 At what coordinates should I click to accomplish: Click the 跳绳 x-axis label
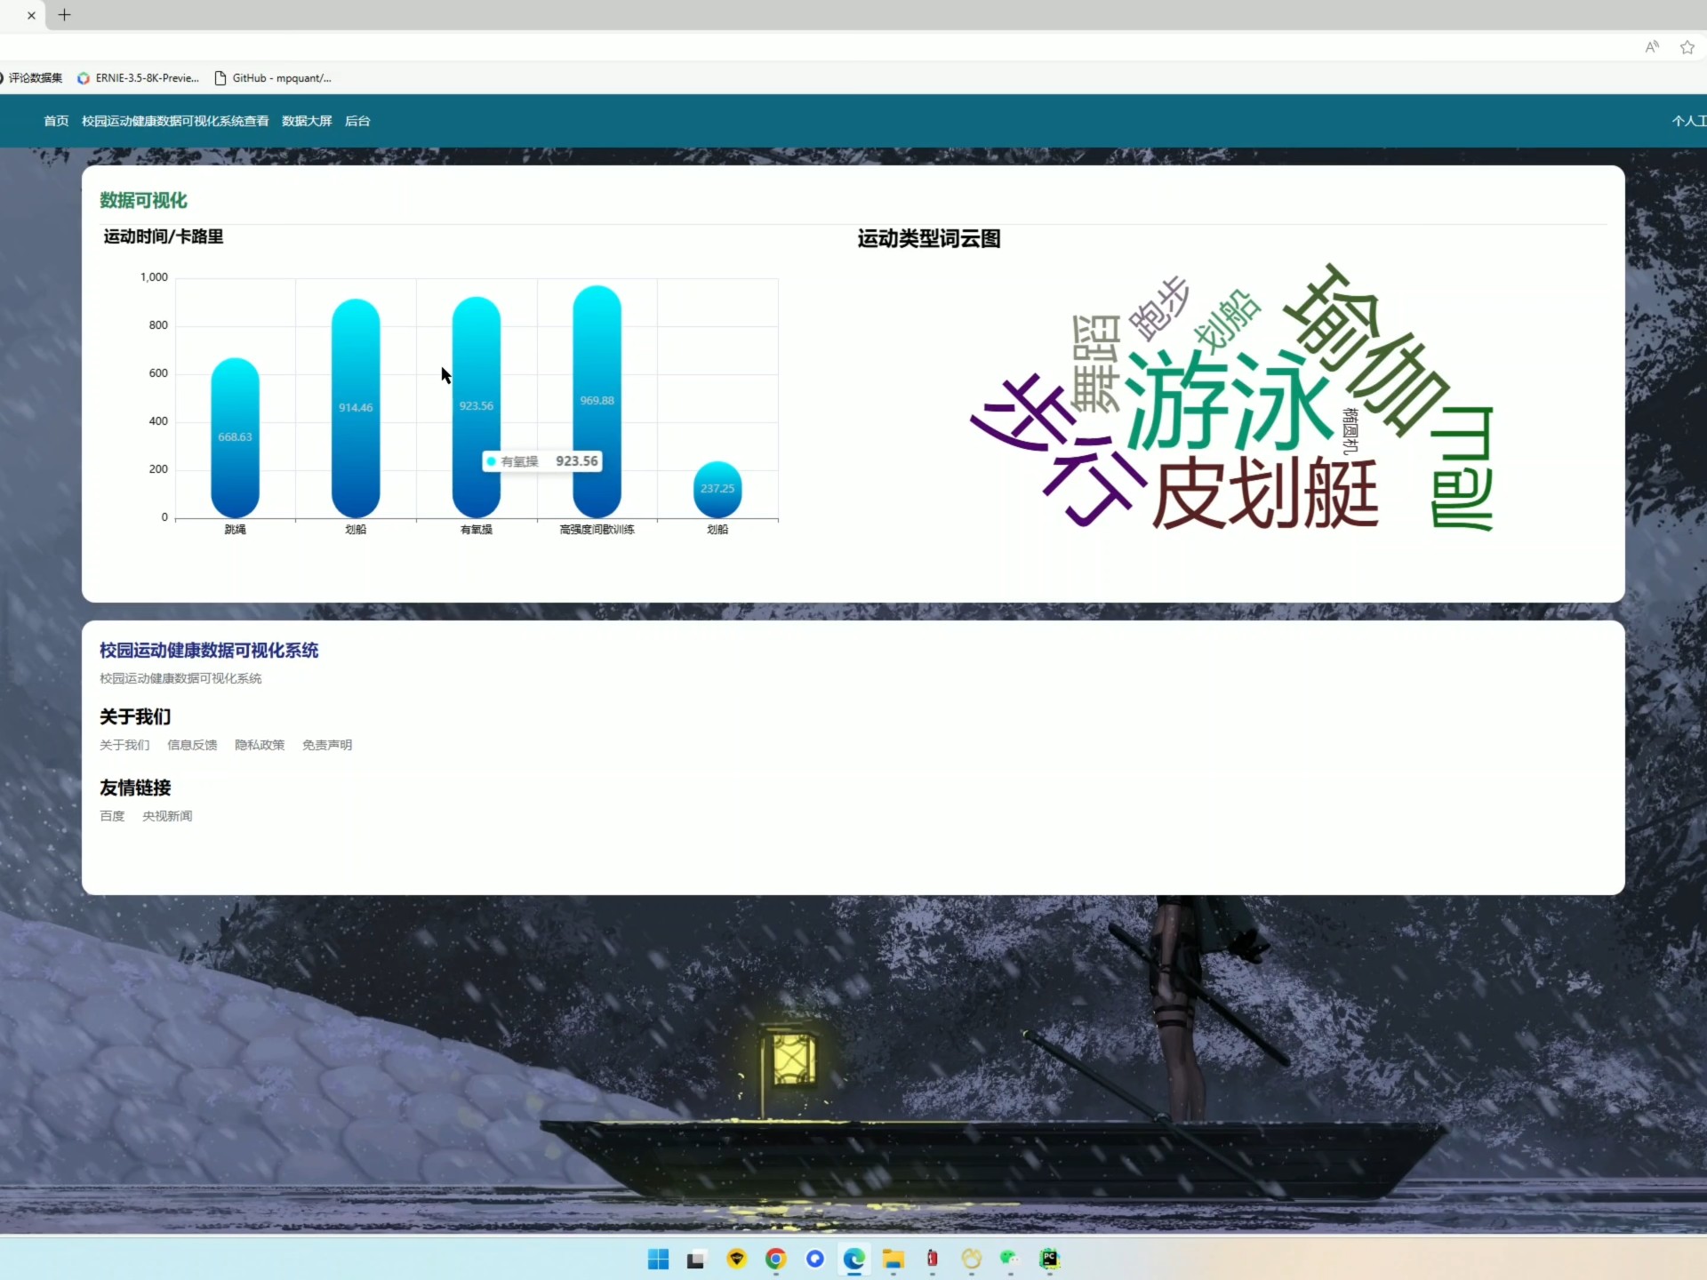coord(235,530)
